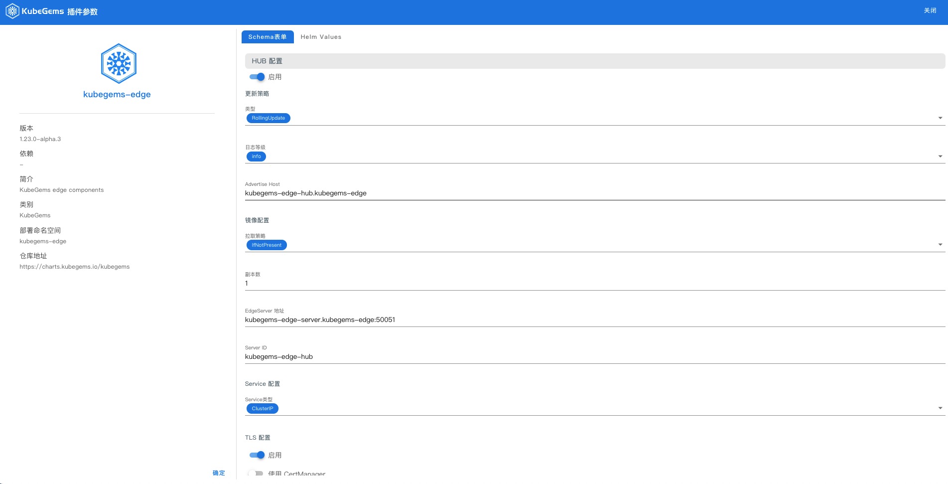Edit the EdgeServer 地址 field
This screenshot has width=948, height=484.
point(595,320)
